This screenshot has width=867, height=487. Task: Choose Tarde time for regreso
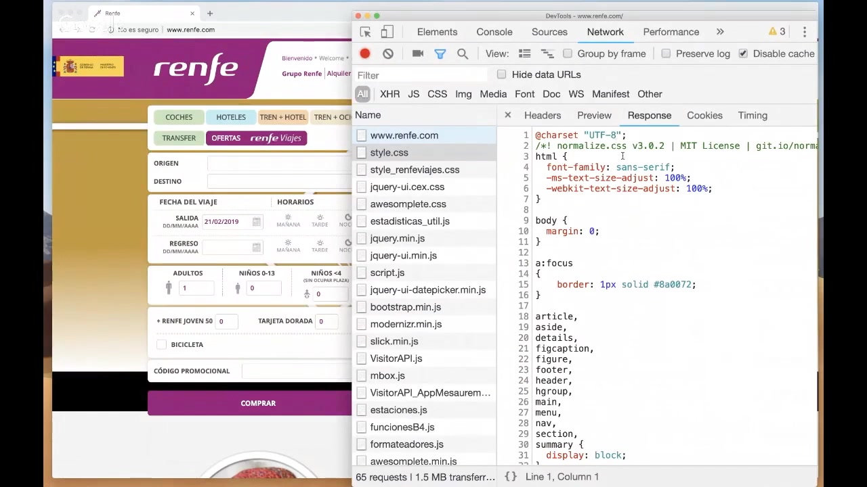(x=320, y=246)
